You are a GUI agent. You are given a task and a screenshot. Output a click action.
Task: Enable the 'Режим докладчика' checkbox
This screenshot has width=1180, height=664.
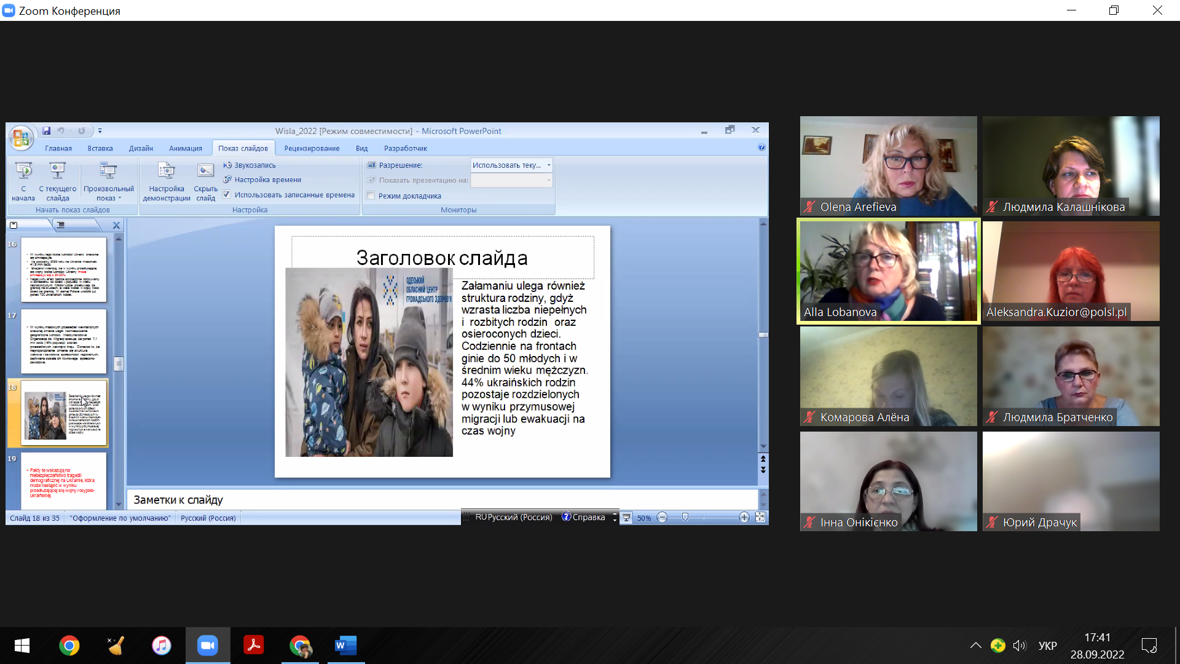click(x=371, y=196)
